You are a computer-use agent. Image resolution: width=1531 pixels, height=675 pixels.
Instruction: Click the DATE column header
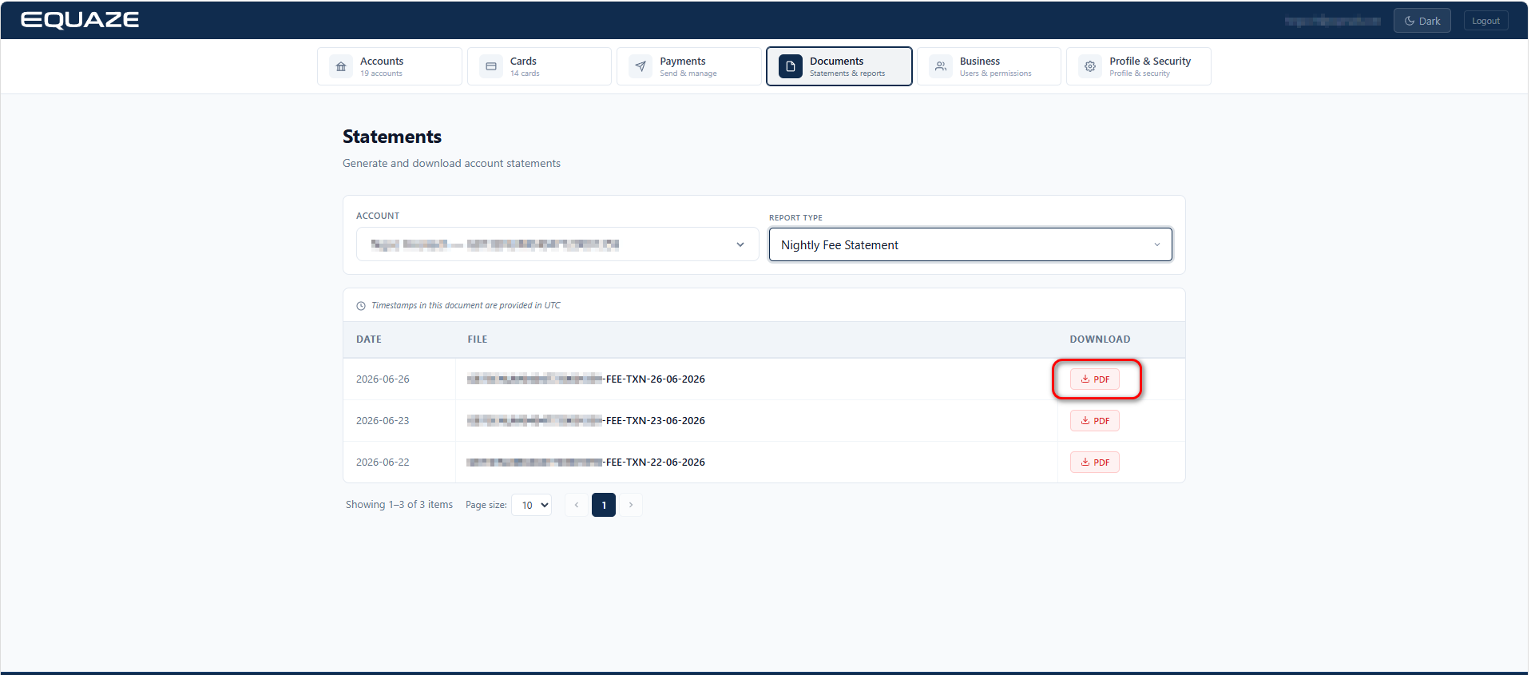[x=369, y=339]
